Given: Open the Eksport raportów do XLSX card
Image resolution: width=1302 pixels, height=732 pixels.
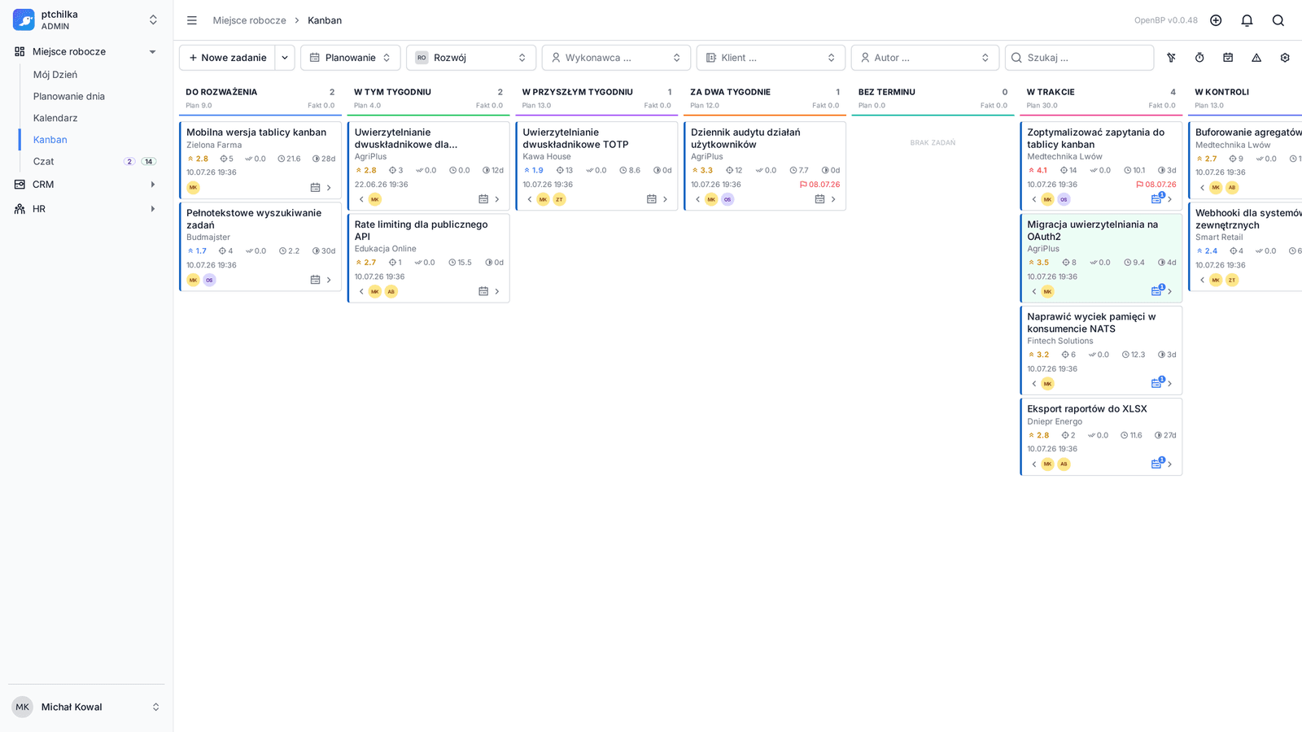Looking at the screenshot, I should pos(1100,436).
